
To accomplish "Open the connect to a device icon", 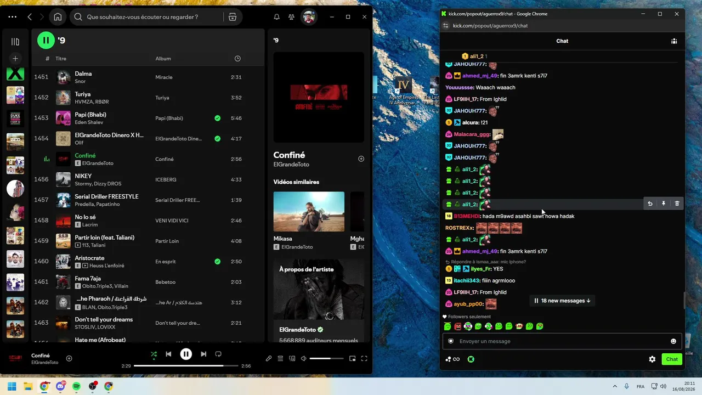I will 292,359.
